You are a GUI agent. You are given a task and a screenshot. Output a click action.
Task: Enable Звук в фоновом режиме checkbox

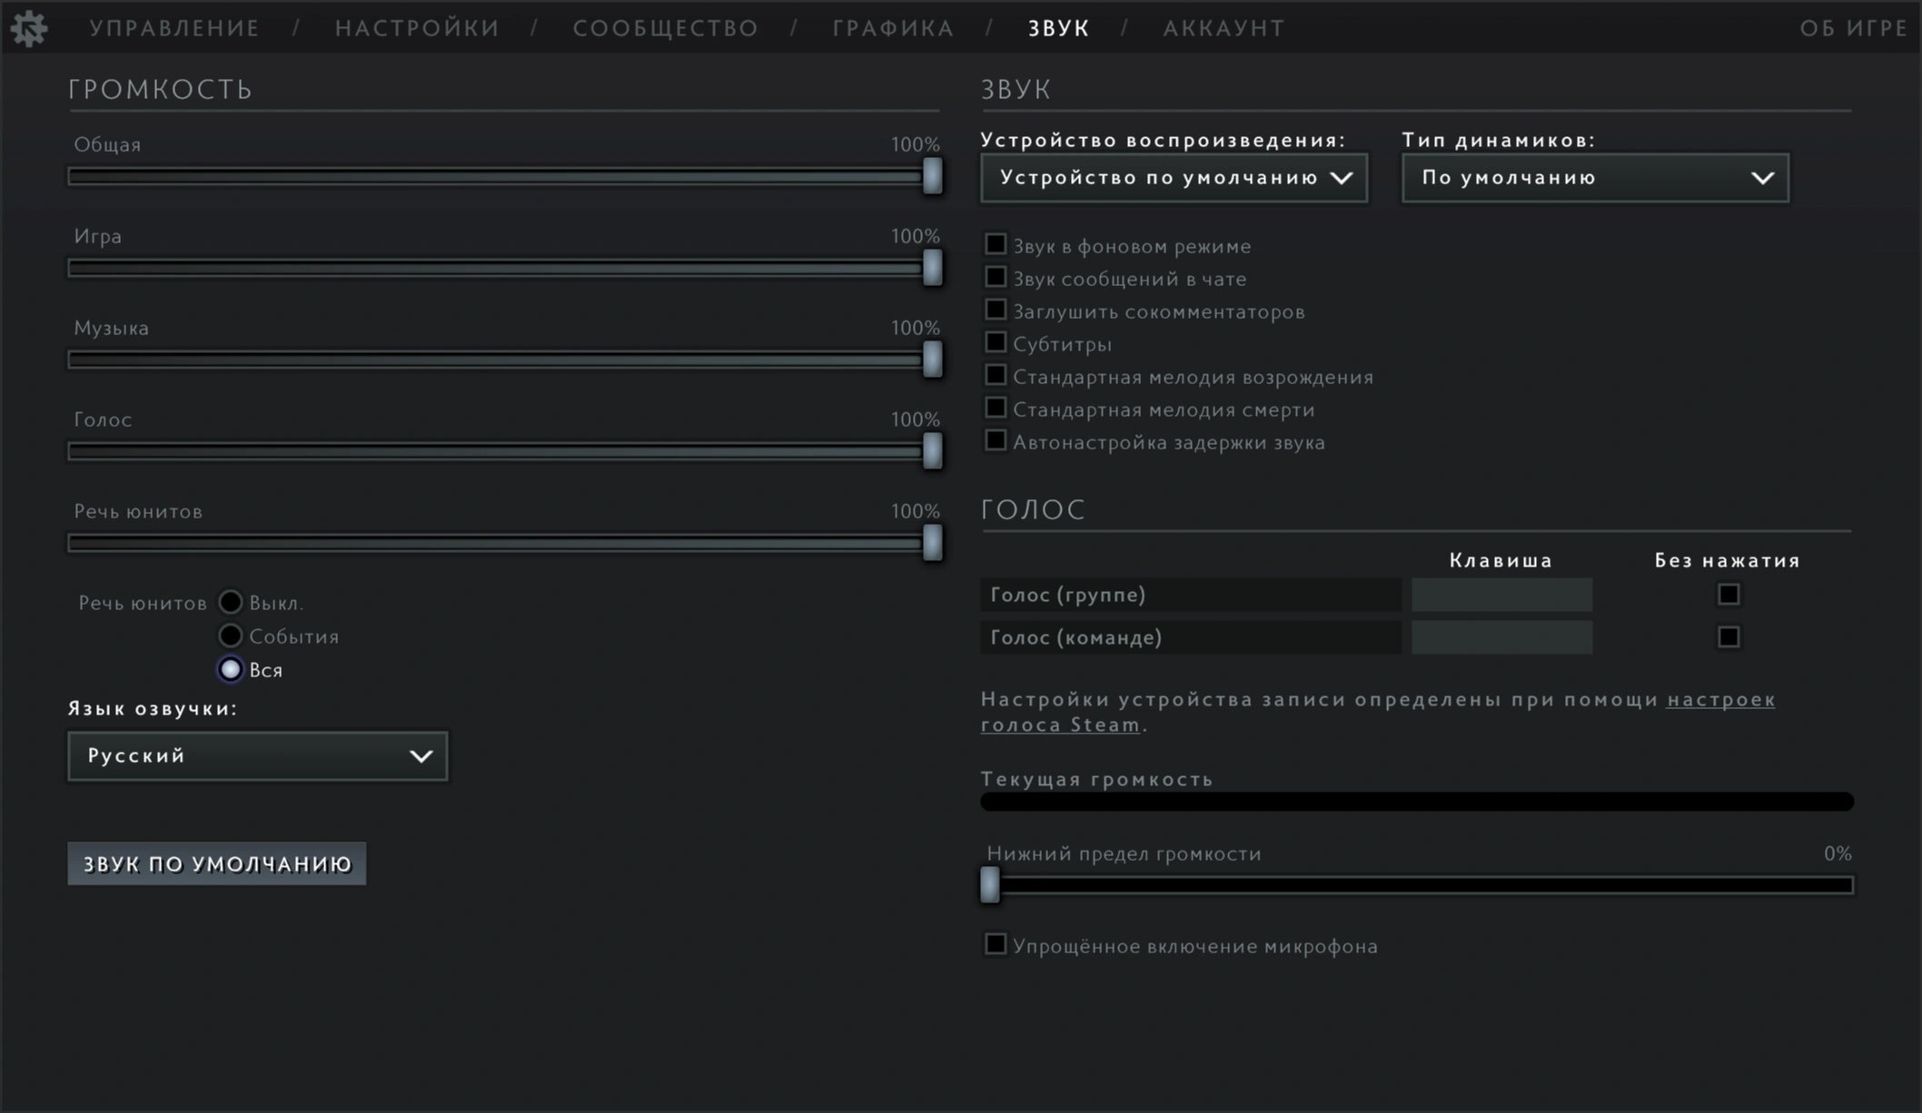point(996,245)
